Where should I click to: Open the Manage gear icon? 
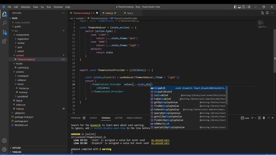coord(4,149)
